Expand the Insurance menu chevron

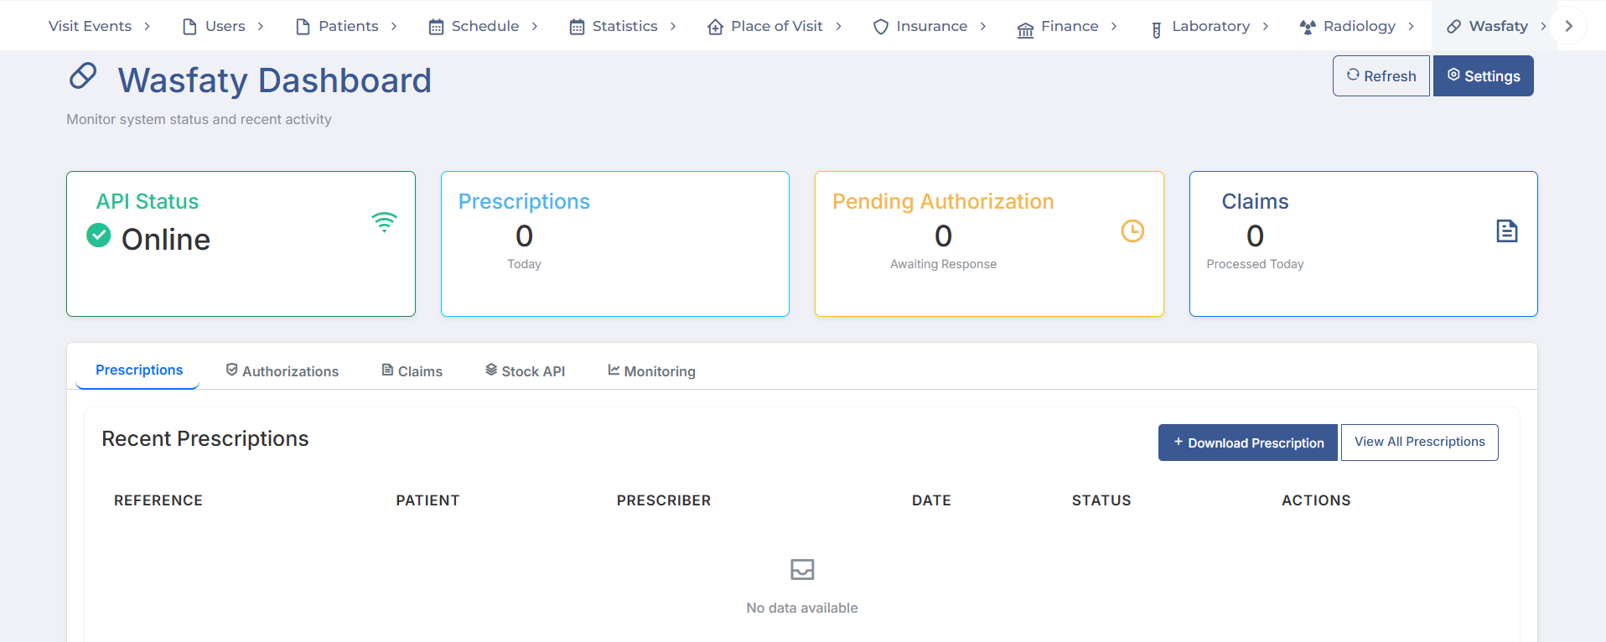983,27
